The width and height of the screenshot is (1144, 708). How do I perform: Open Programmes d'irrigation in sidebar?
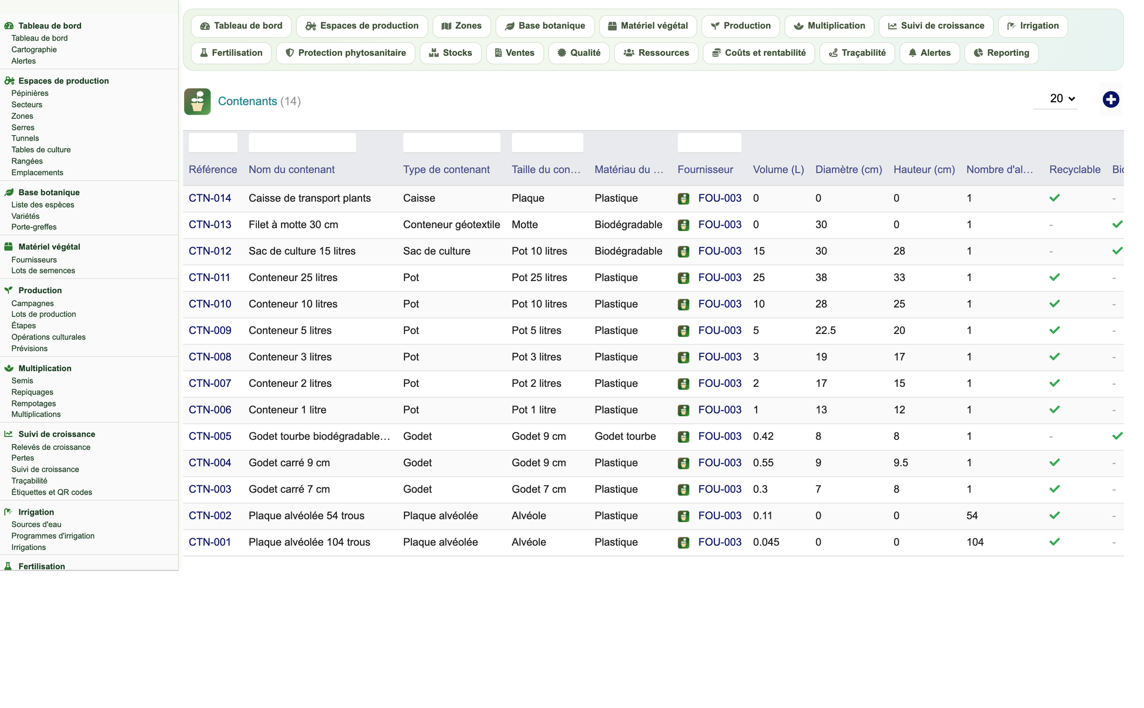(x=53, y=536)
